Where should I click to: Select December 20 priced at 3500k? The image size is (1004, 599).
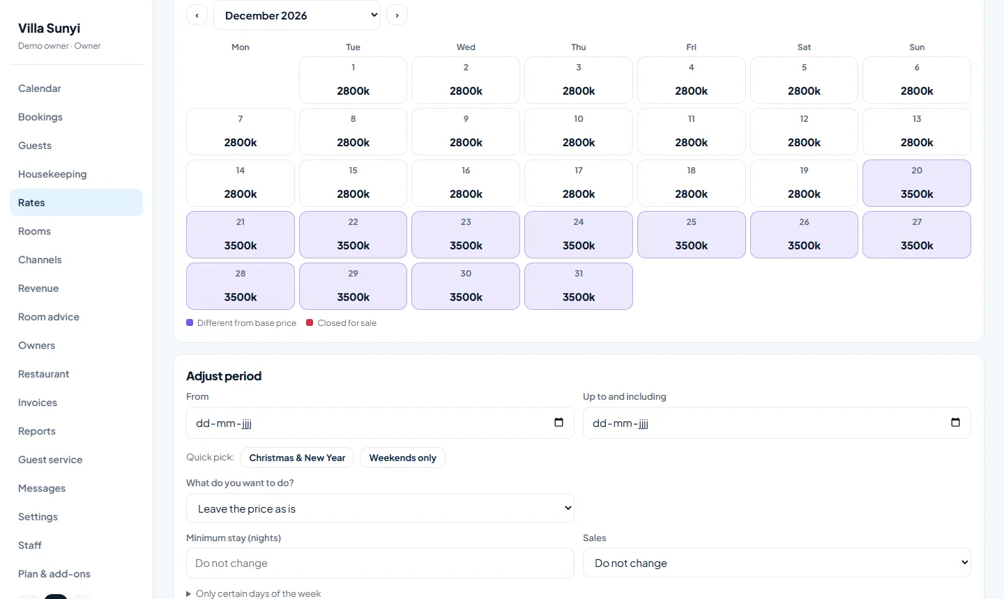[917, 183]
